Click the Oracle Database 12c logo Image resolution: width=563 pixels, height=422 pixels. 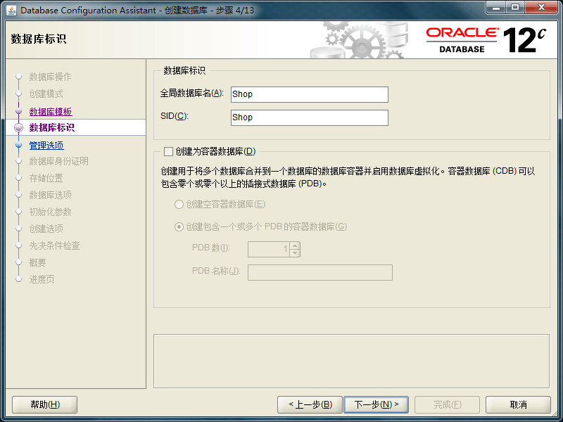[x=486, y=40]
